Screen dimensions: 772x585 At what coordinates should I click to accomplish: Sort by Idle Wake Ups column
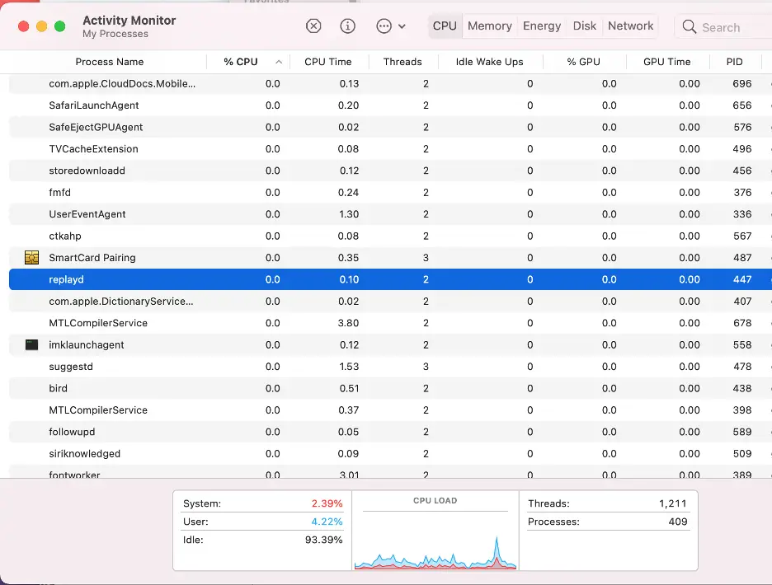pyautogui.click(x=489, y=62)
